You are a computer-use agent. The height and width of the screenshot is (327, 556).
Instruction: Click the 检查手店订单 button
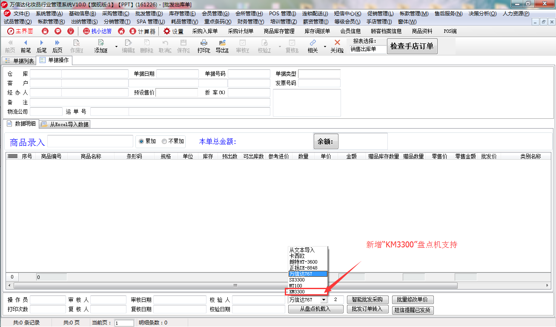[412, 46]
